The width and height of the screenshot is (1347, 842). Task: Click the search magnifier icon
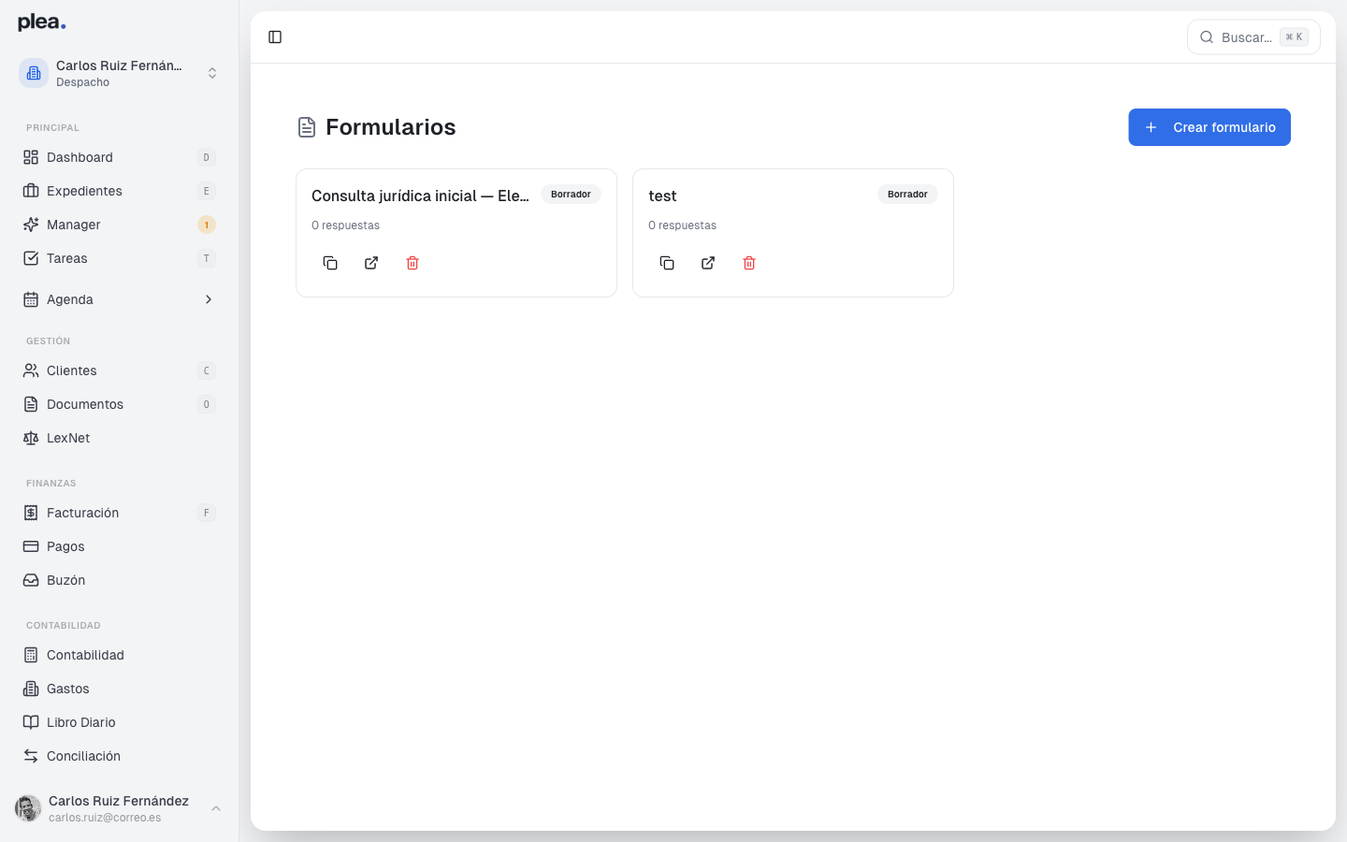click(1207, 37)
